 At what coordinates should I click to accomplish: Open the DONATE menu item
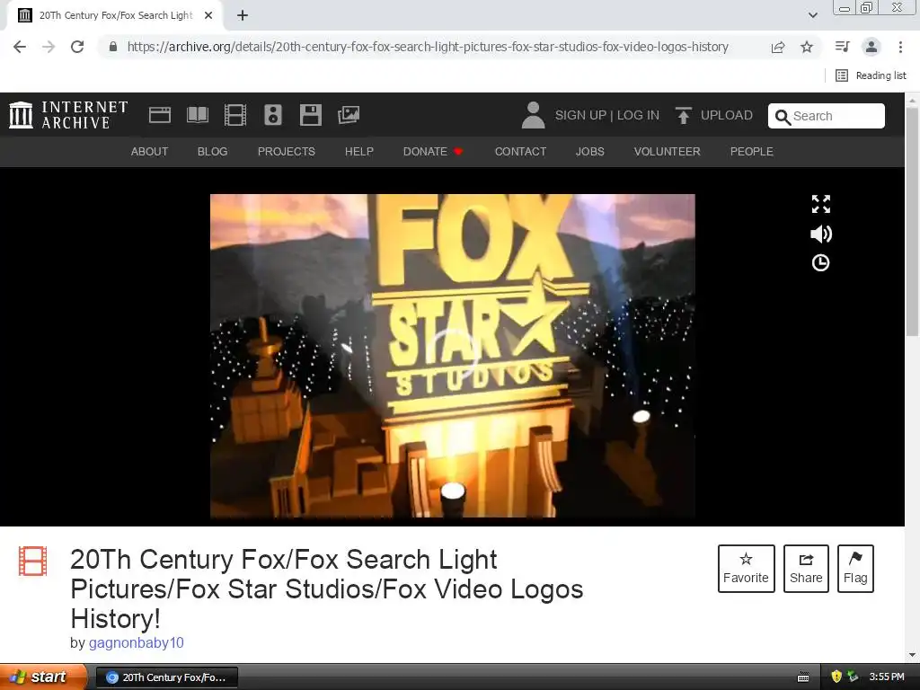click(433, 151)
